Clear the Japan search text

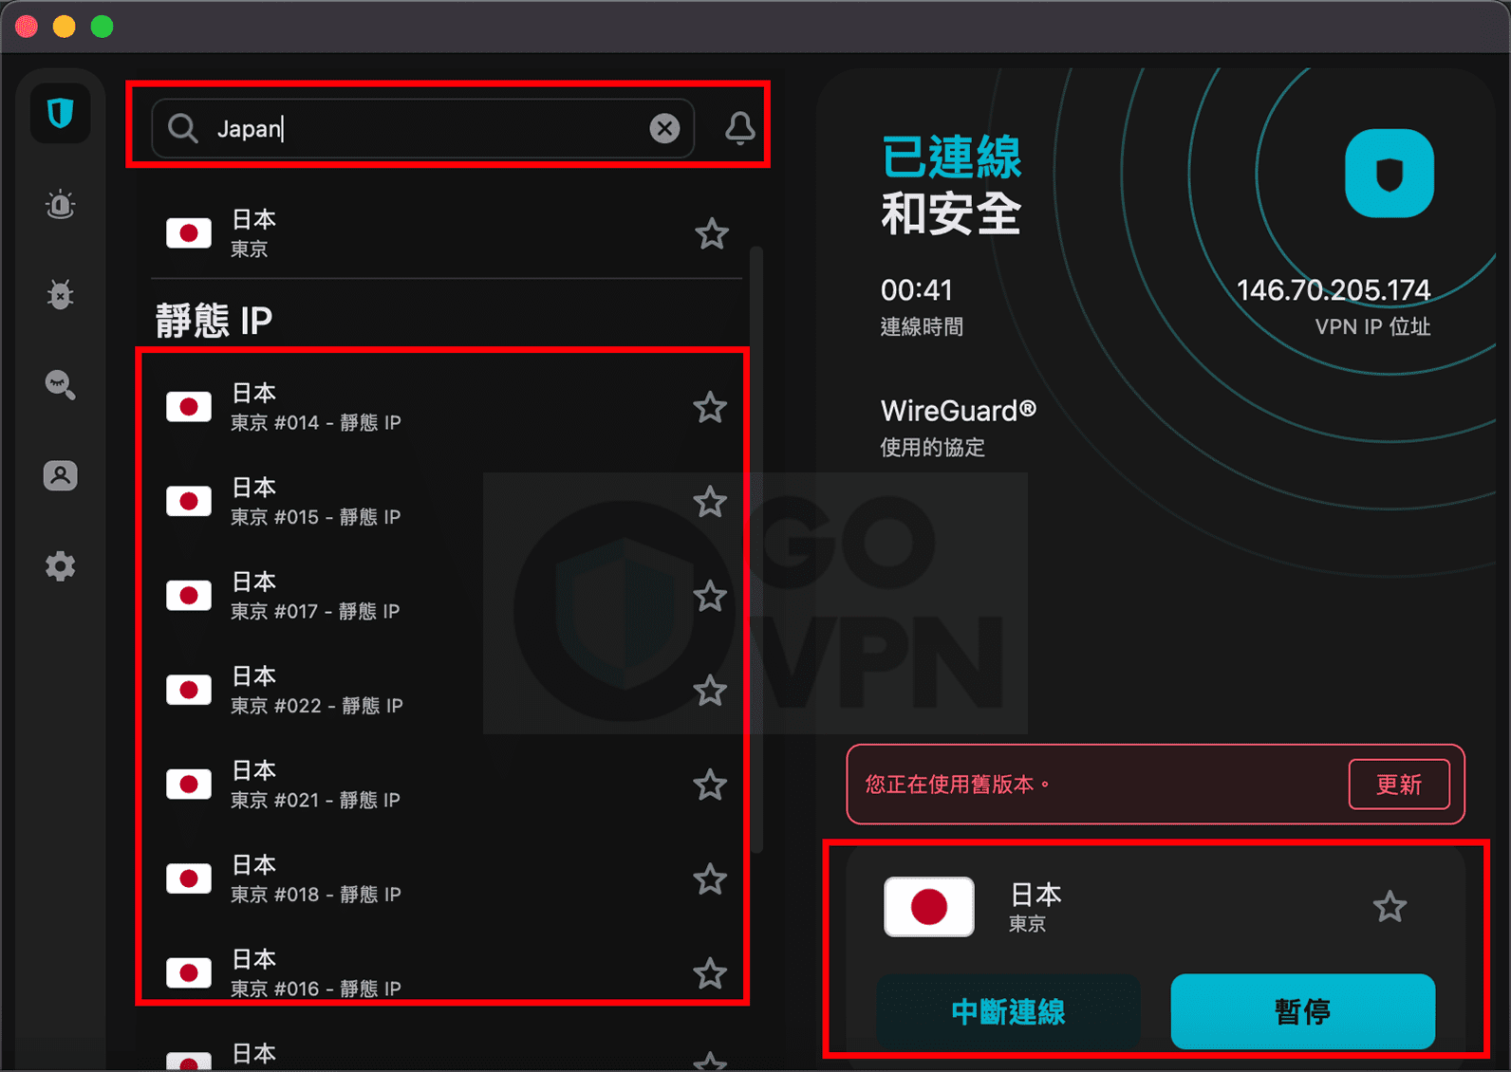664,128
